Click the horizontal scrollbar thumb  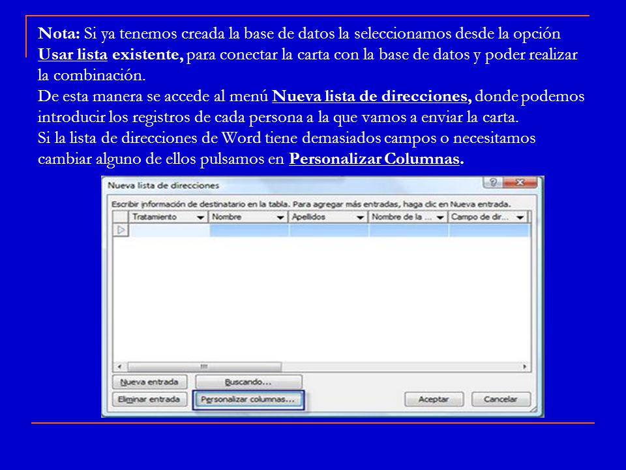coord(204,366)
